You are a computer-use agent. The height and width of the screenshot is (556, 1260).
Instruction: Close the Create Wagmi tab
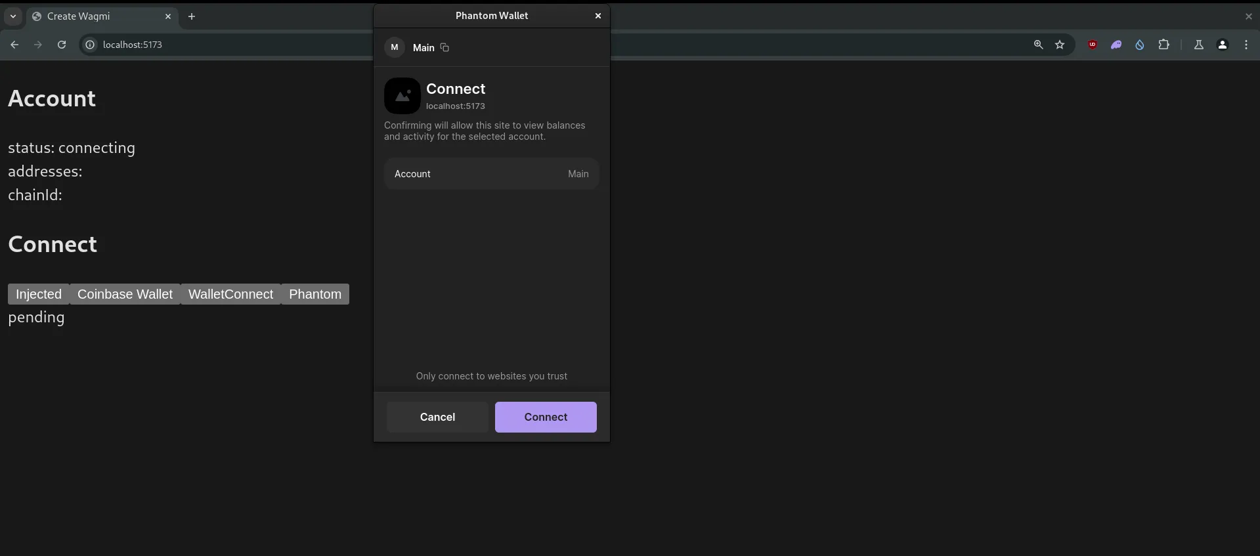click(168, 16)
